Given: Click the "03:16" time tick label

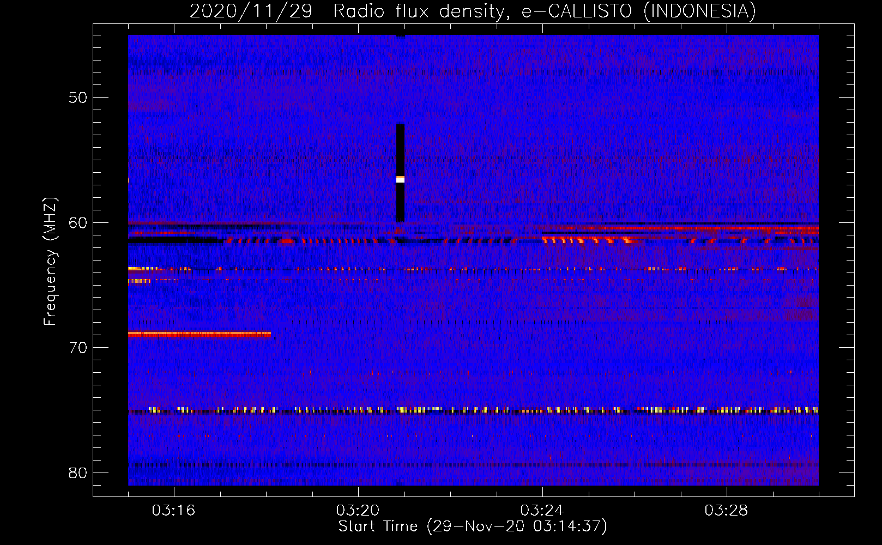Looking at the screenshot, I should click(x=173, y=511).
